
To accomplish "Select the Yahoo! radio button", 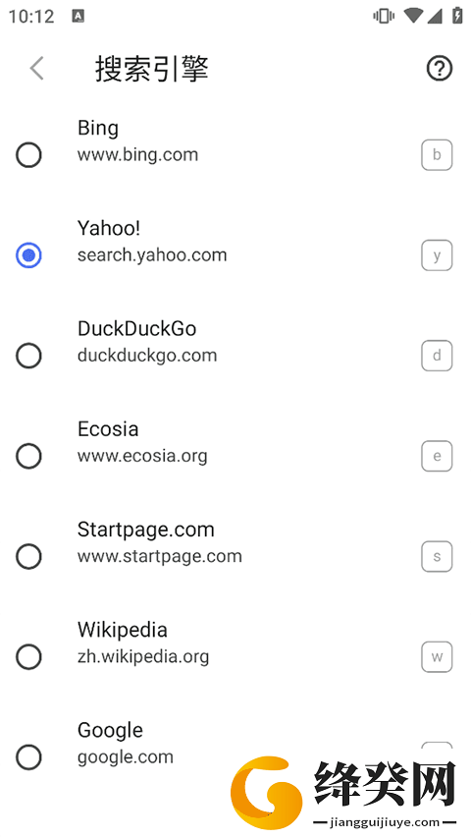I will pos(28,255).
